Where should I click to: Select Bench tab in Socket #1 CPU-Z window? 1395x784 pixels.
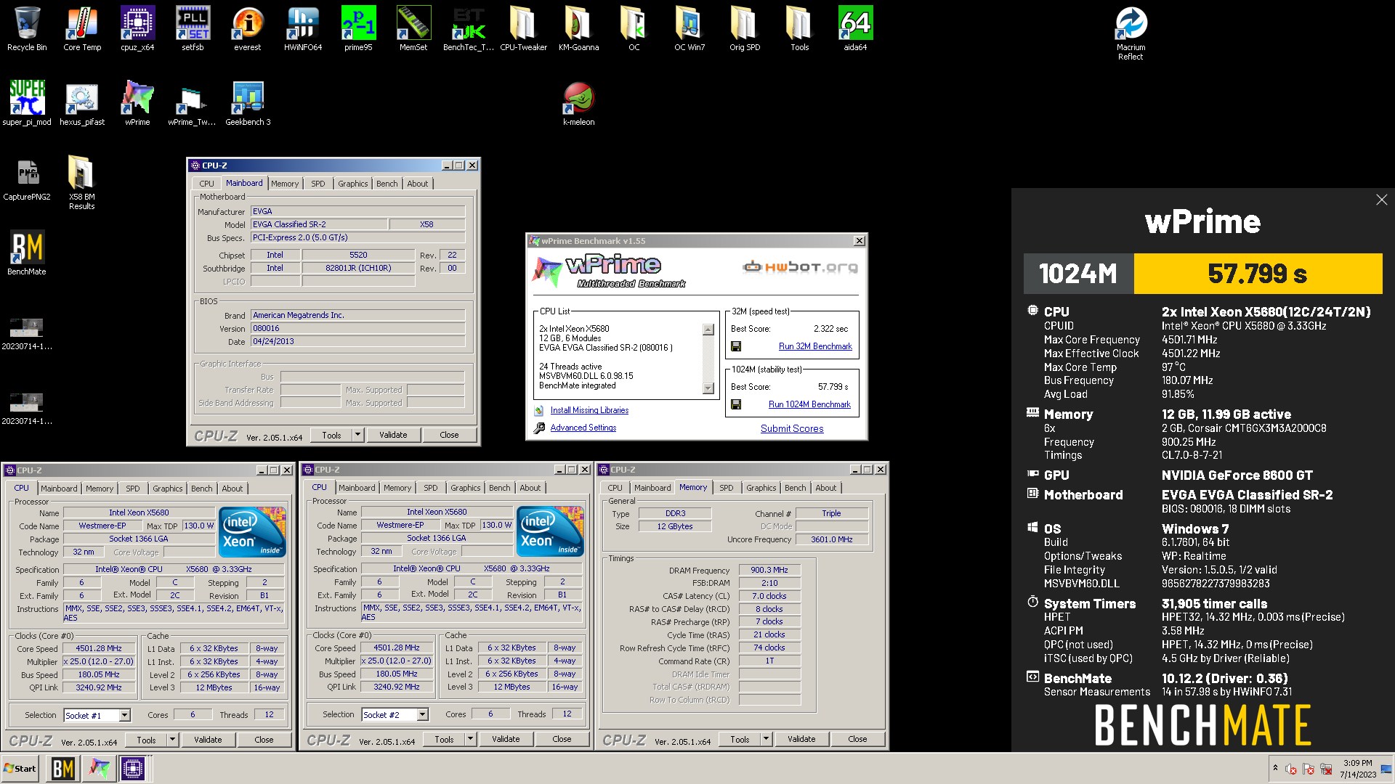[202, 489]
